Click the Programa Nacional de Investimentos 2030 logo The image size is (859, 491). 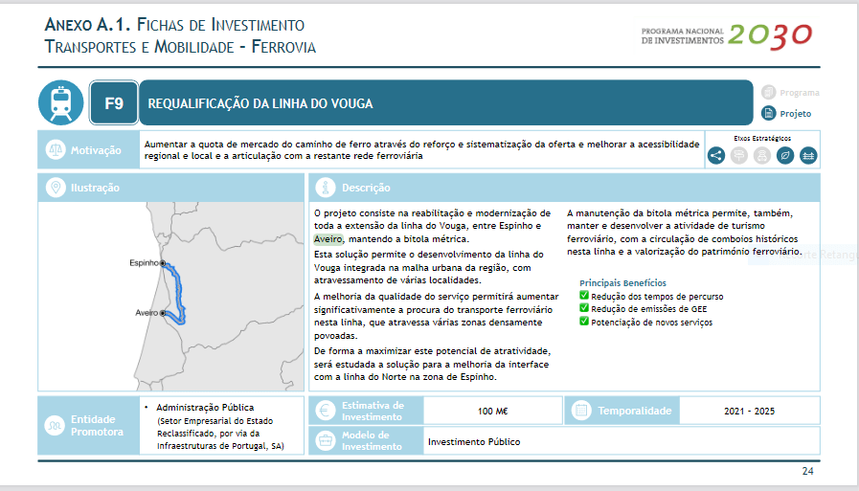click(x=727, y=36)
